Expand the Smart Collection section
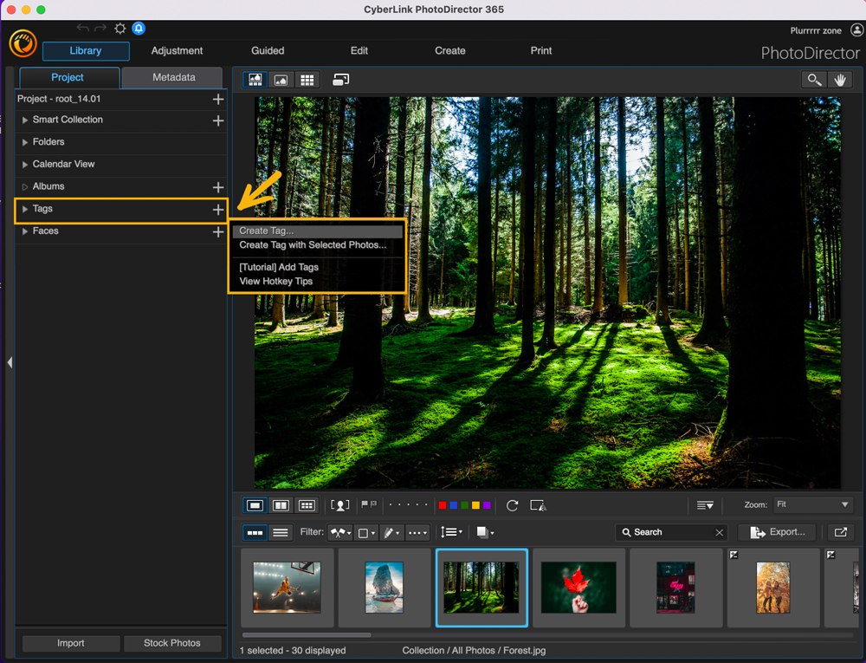 (24, 120)
